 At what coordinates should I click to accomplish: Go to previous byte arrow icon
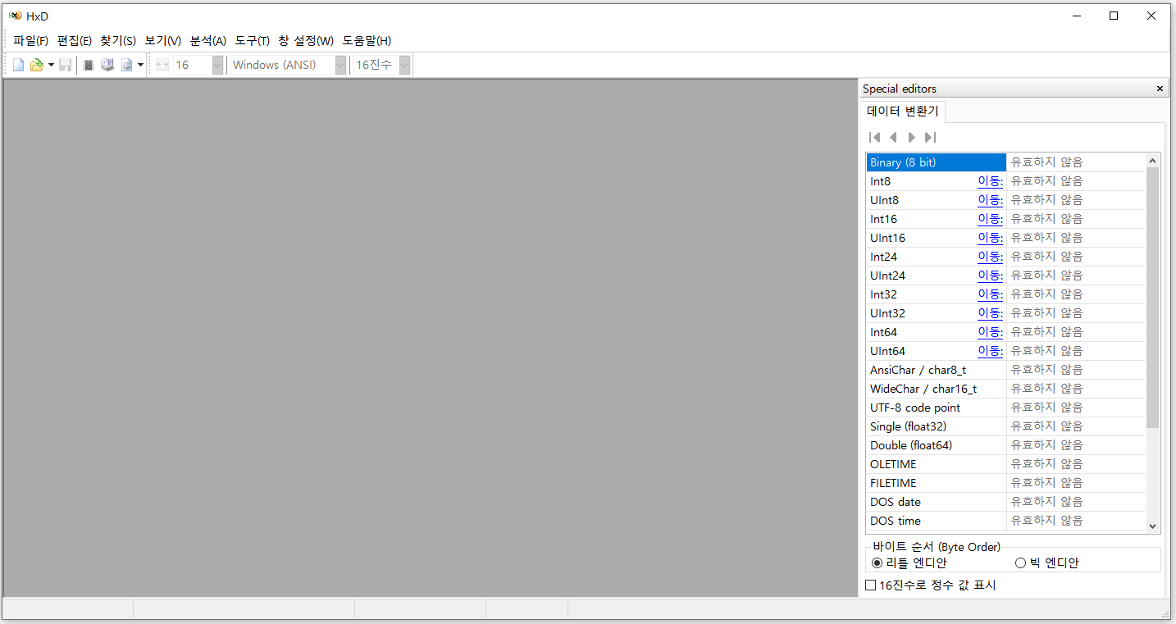[x=893, y=138]
